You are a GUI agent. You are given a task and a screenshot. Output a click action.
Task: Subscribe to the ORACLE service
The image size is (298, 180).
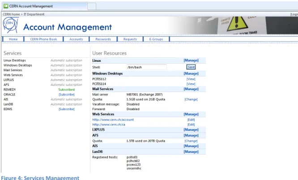67,94
